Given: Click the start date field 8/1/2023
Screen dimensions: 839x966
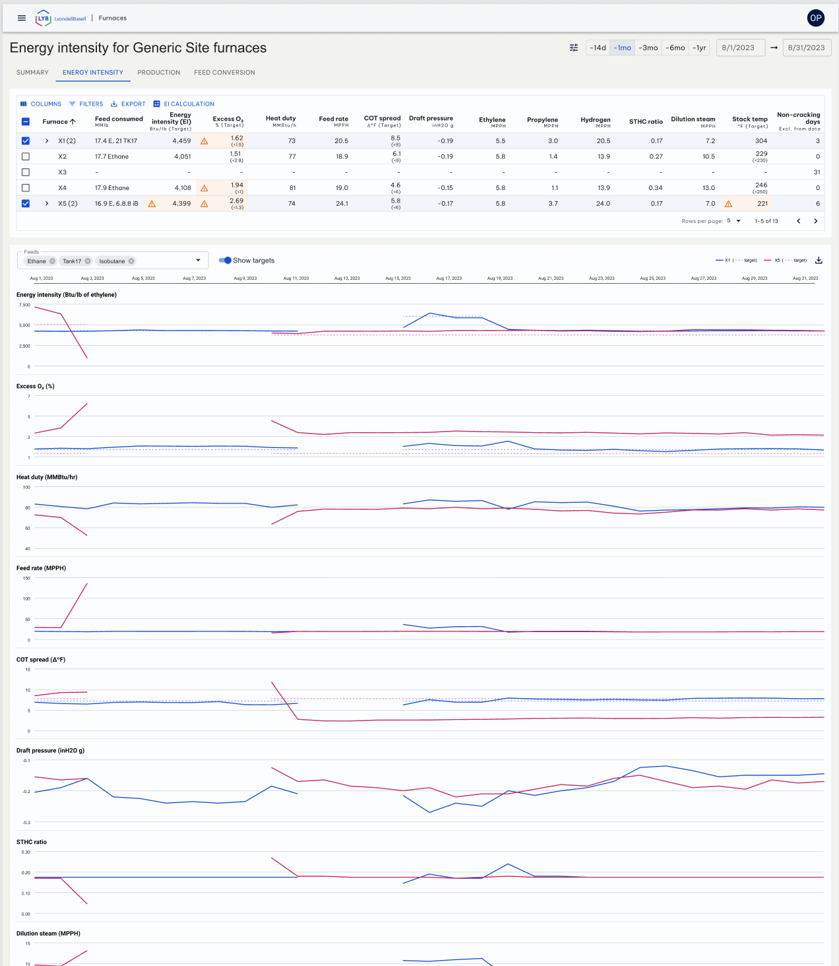Looking at the screenshot, I should (740, 48).
